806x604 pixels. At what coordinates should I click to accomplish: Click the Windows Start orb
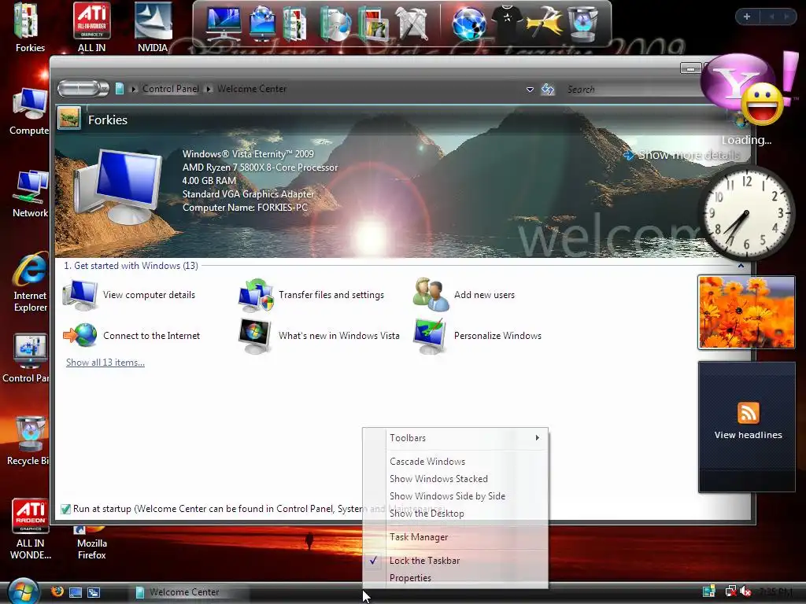pyautogui.click(x=23, y=591)
